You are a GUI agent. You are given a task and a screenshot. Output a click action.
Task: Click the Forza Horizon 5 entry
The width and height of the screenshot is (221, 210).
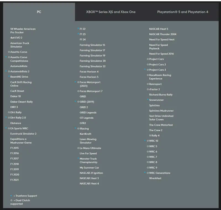point(89,77)
